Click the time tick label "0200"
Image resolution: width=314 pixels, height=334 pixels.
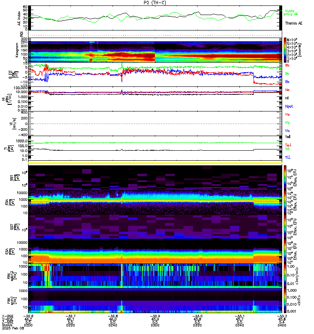pyautogui.click(x=28, y=325)
